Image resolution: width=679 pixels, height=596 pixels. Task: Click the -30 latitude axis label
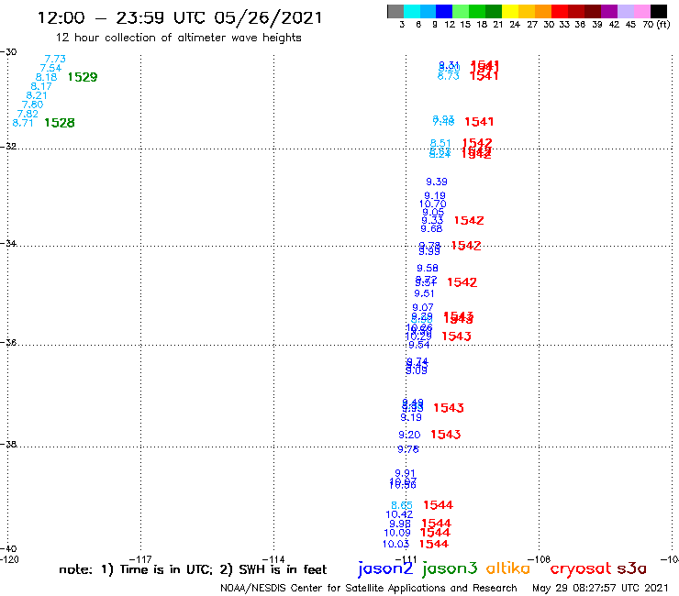point(8,52)
